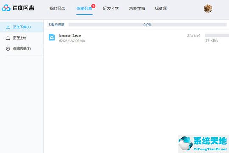This screenshot has width=229, height=153.
Task: Click the upload arrow icon beside 正在上传
Action: (8, 38)
